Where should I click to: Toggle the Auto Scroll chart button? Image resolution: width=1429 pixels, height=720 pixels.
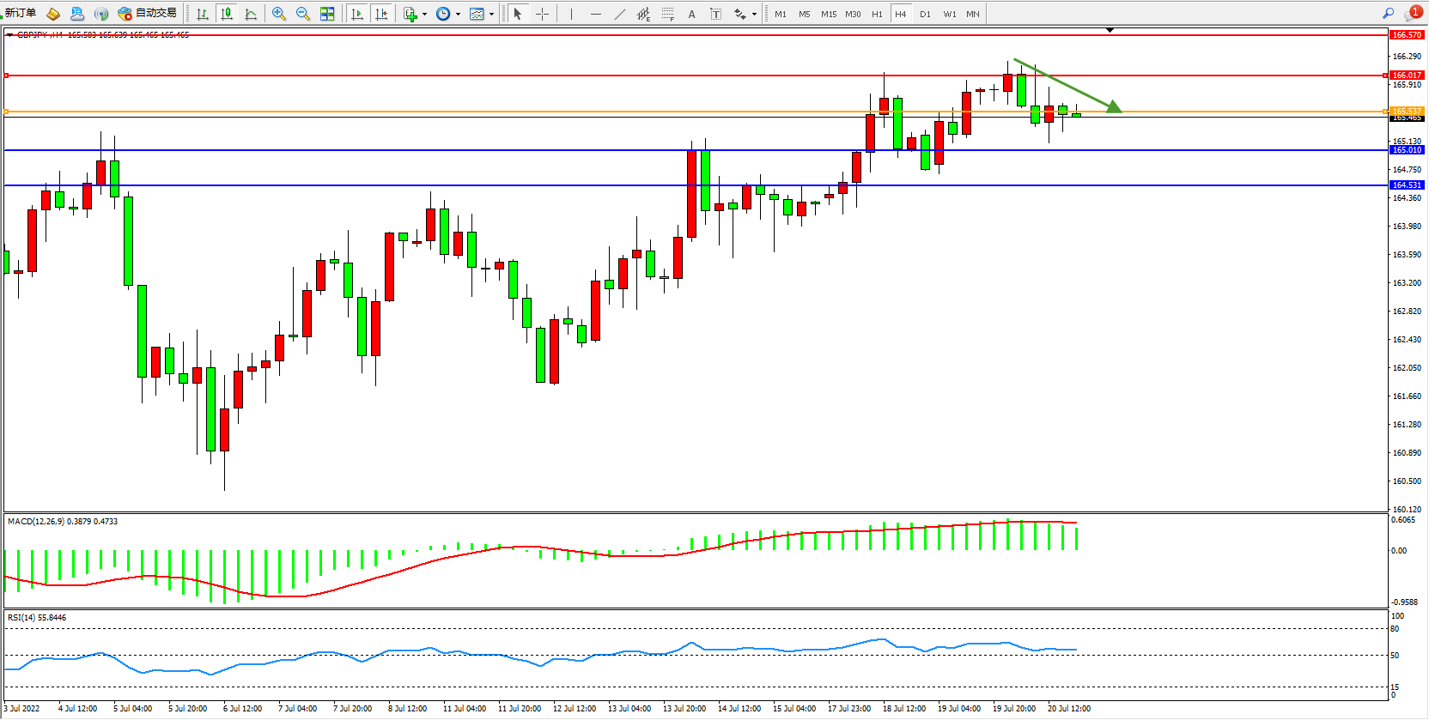click(x=357, y=14)
